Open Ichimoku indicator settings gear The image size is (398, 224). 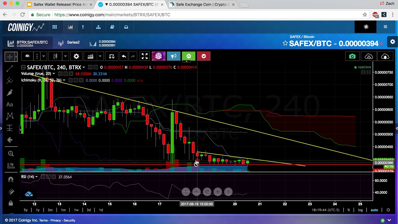[76, 80]
